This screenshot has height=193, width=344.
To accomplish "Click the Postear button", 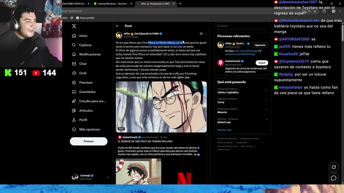I will [89, 141].
